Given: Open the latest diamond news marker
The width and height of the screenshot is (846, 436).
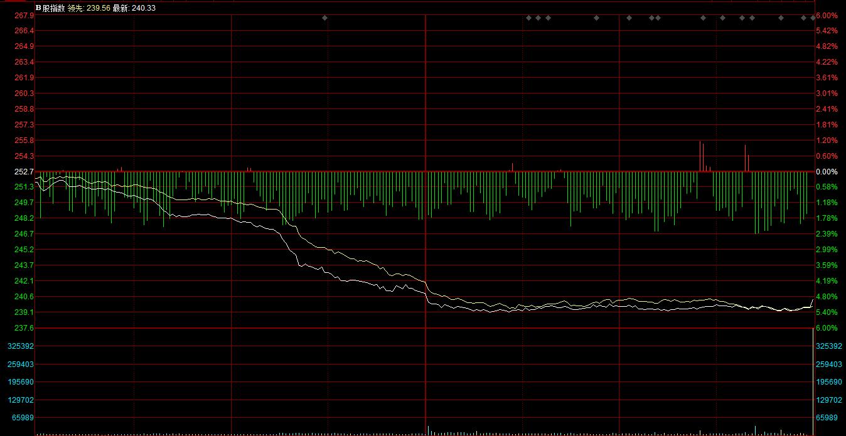Looking at the screenshot, I should pos(813,18).
